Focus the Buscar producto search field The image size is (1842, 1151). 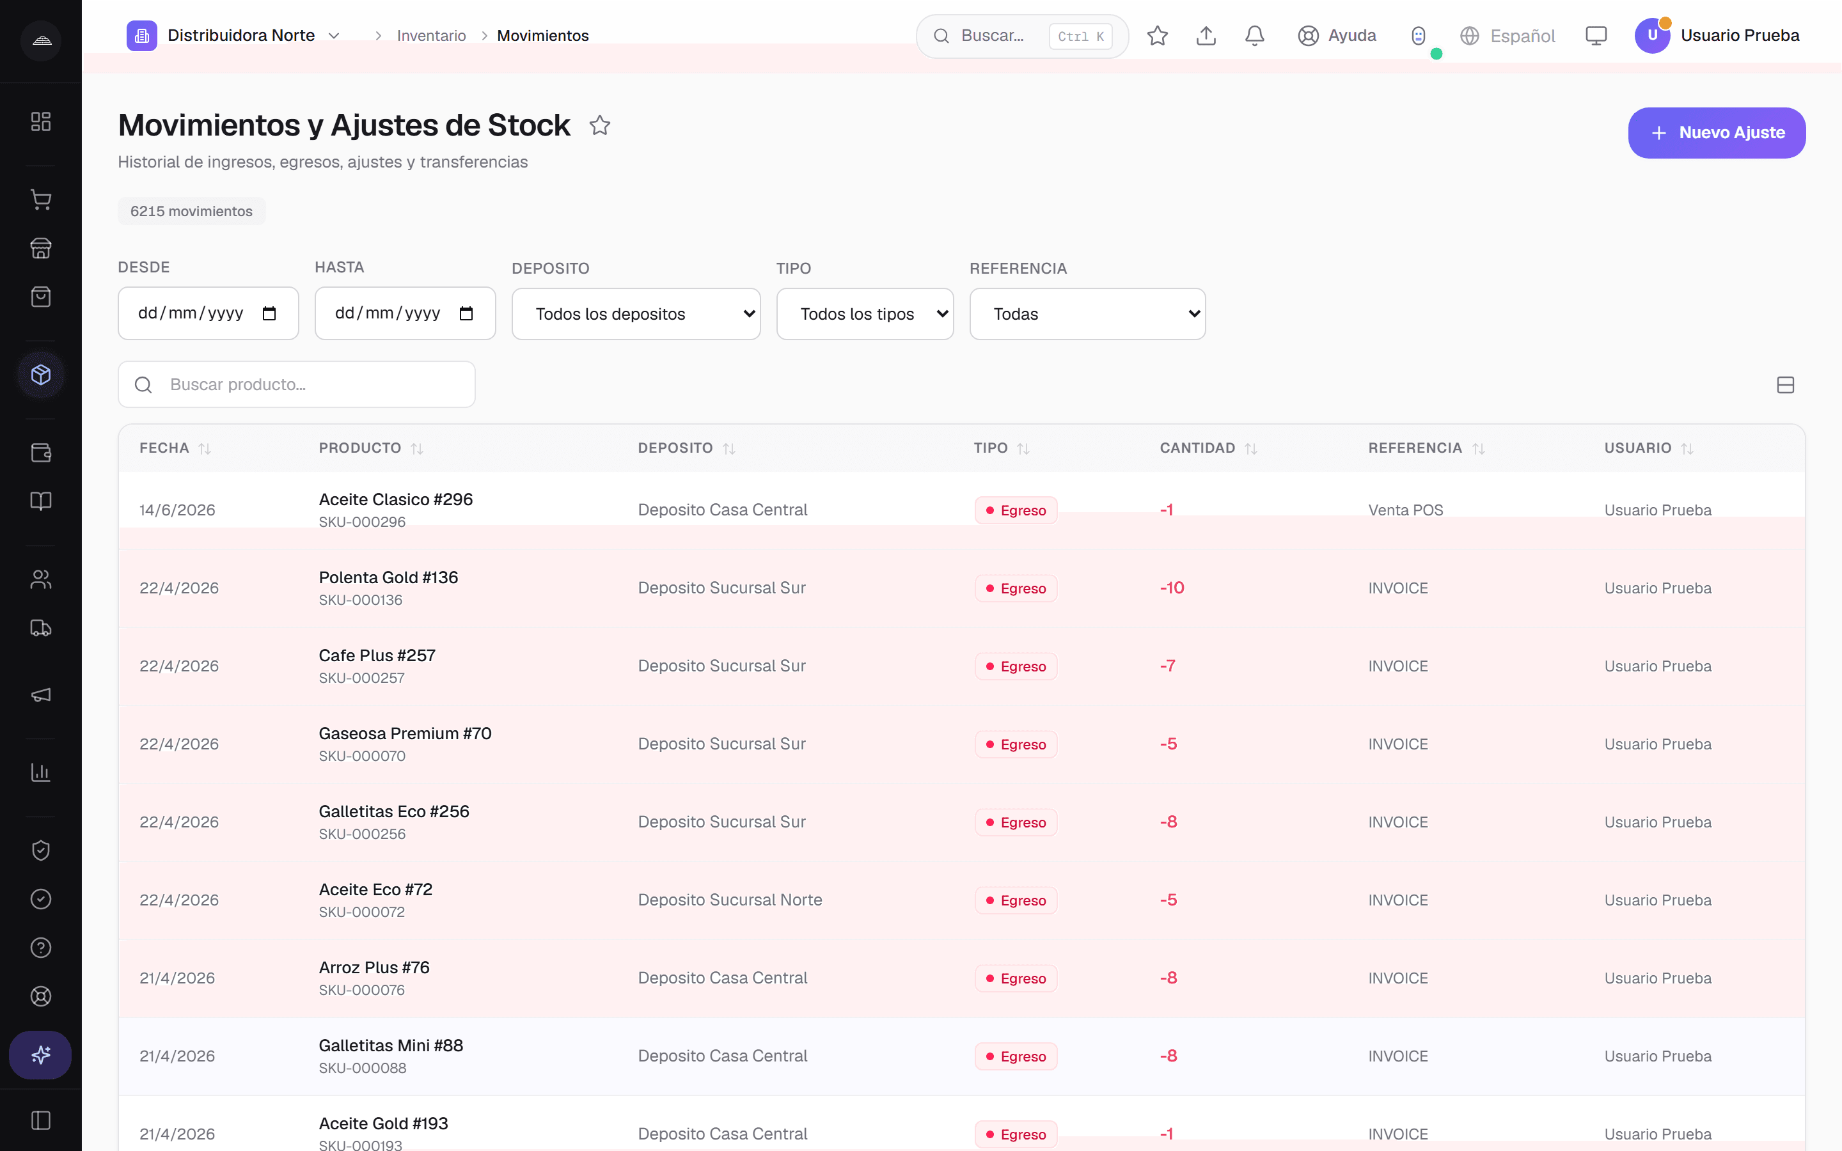click(296, 384)
